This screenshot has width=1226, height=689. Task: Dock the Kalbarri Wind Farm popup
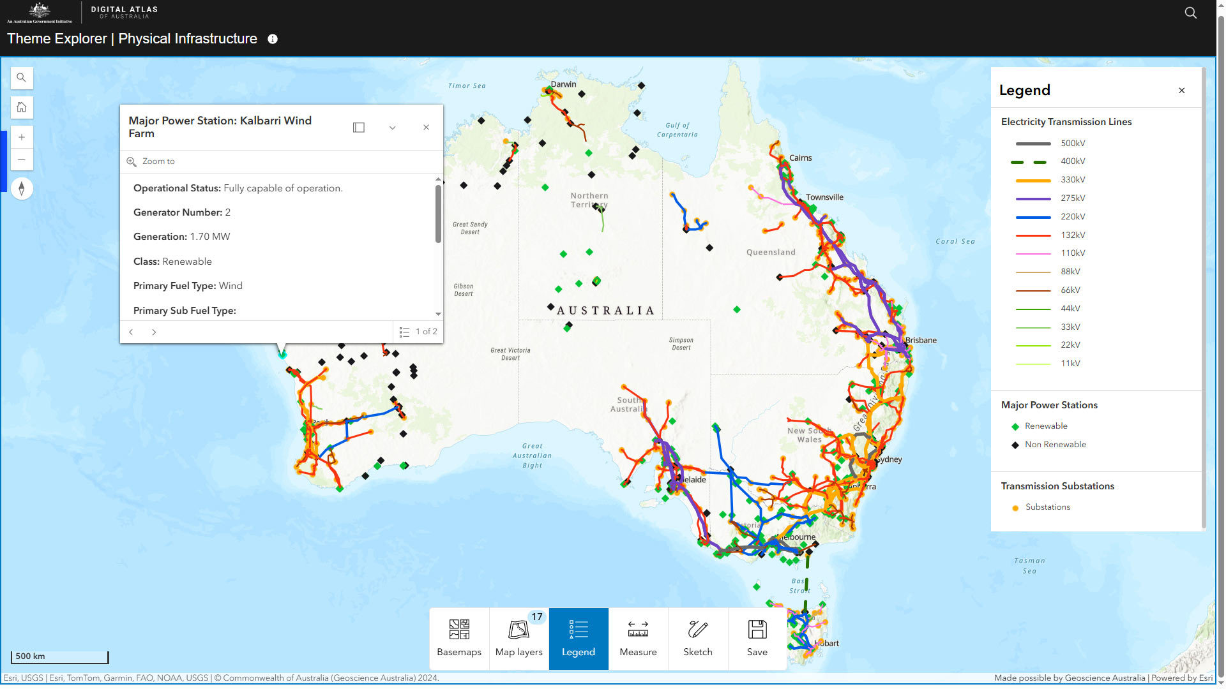click(x=359, y=128)
